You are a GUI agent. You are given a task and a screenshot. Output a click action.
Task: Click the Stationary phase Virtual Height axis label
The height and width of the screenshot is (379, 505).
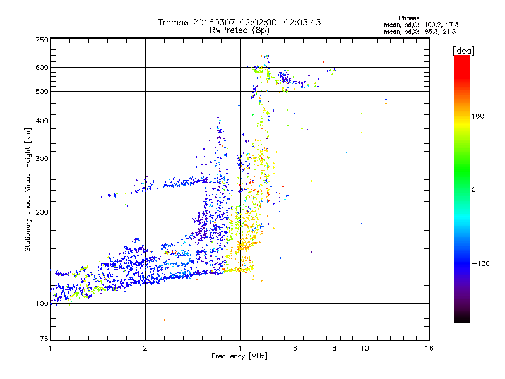tap(28, 190)
